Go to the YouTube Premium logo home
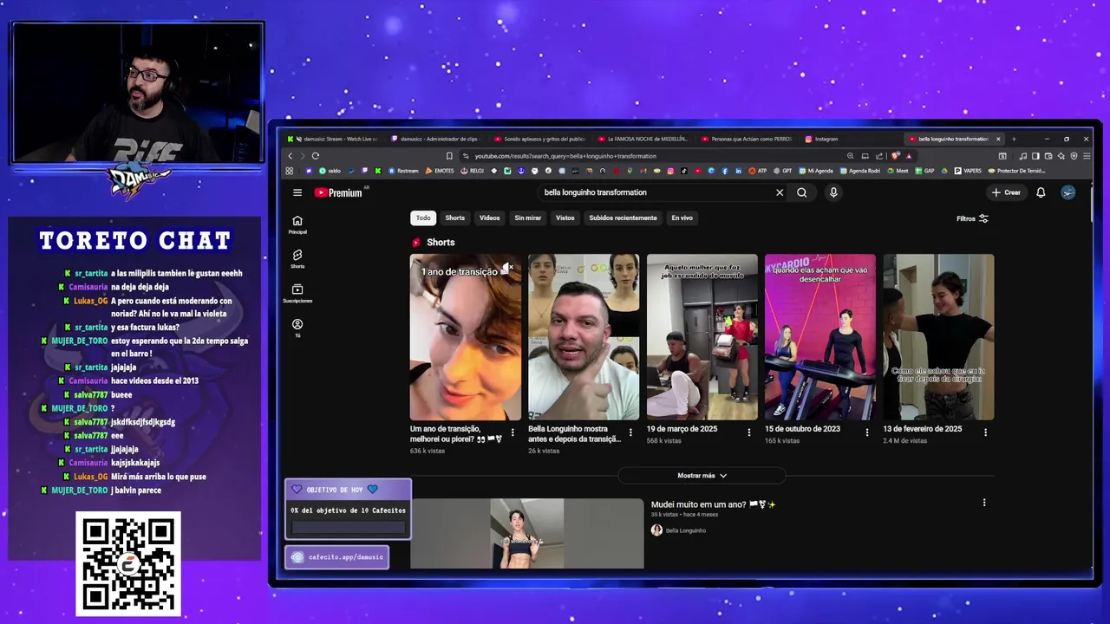 pyautogui.click(x=338, y=192)
